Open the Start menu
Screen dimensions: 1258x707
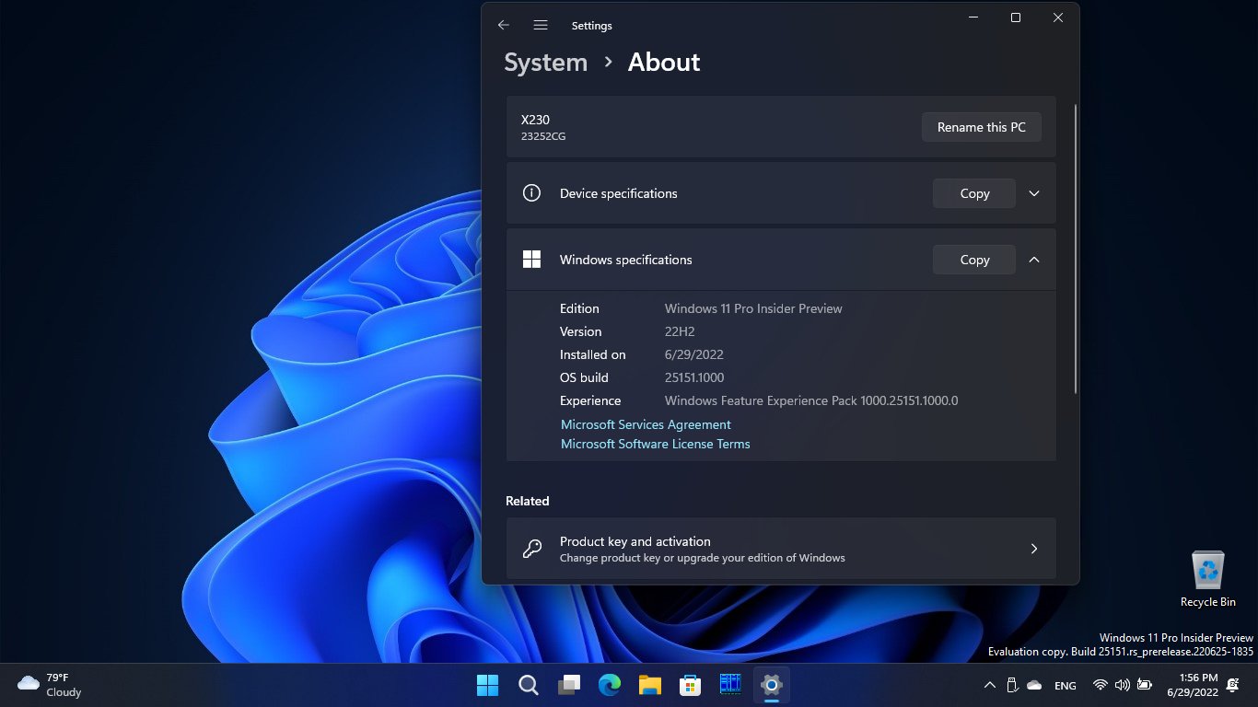(487, 685)
